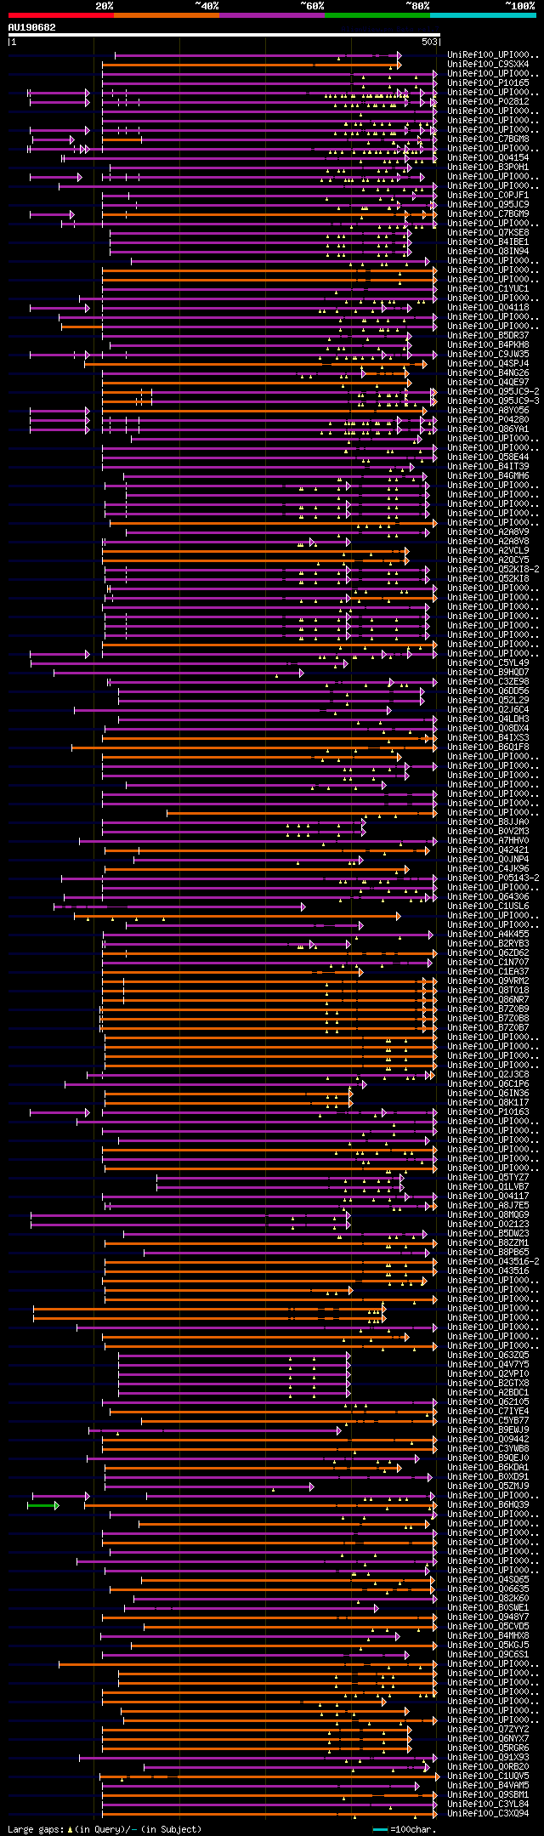Open hit UniRef100_Q4SPJ4

pos(488,363)
